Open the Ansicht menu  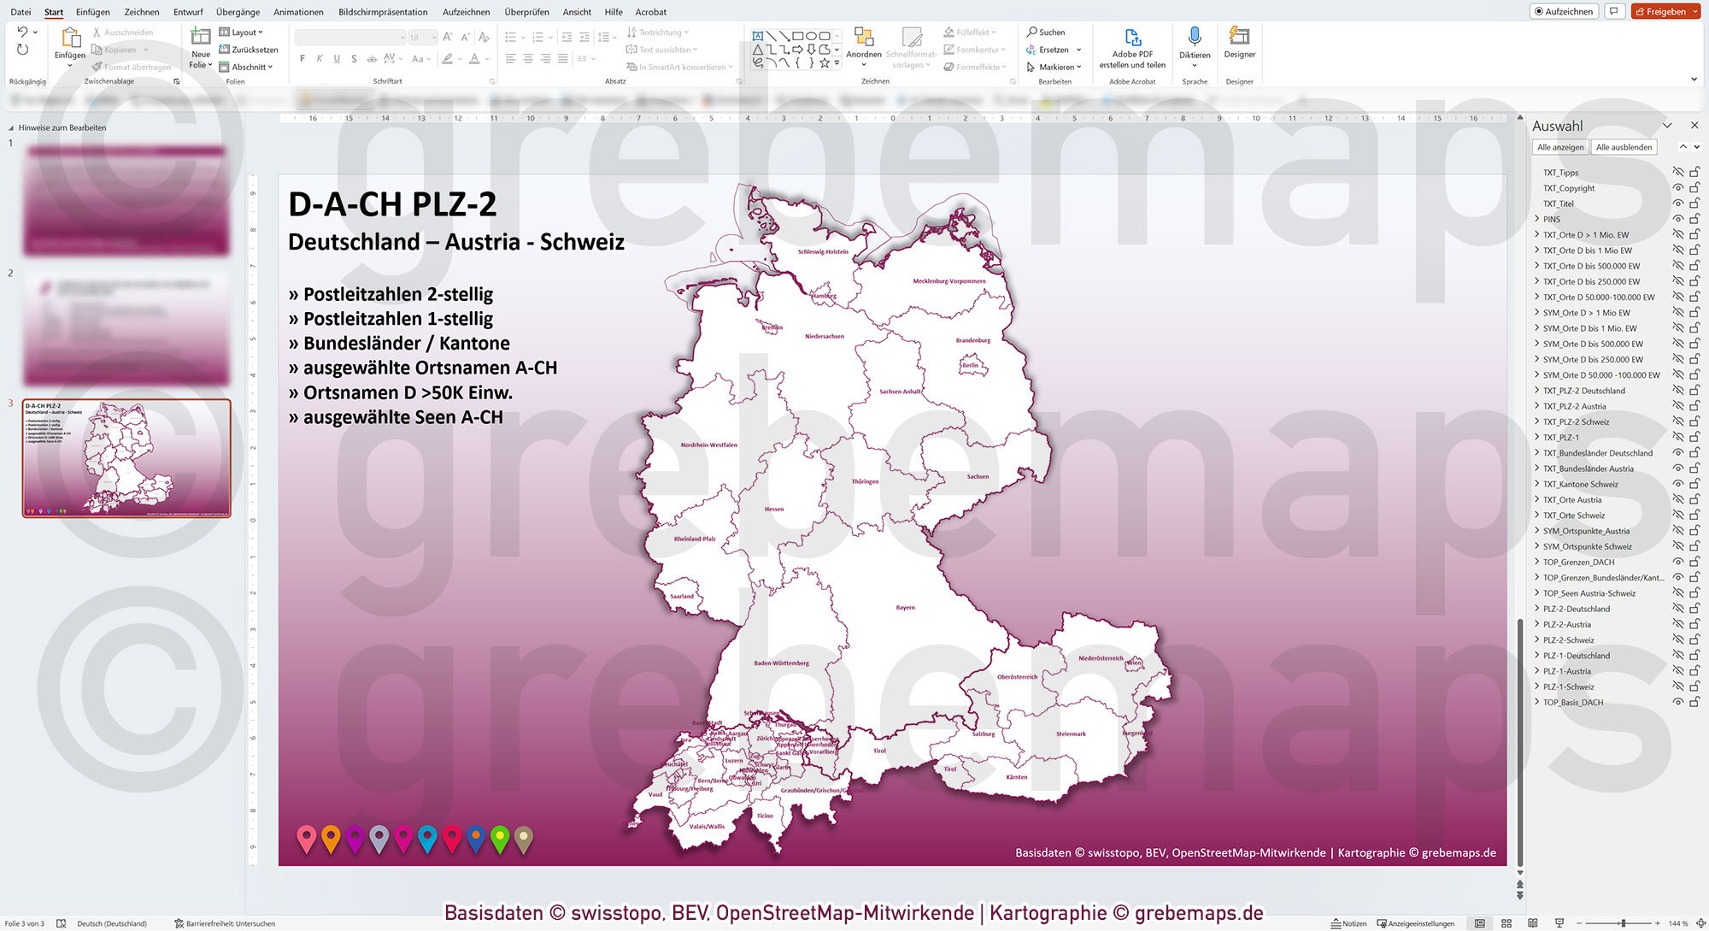(x=576, y=11)
